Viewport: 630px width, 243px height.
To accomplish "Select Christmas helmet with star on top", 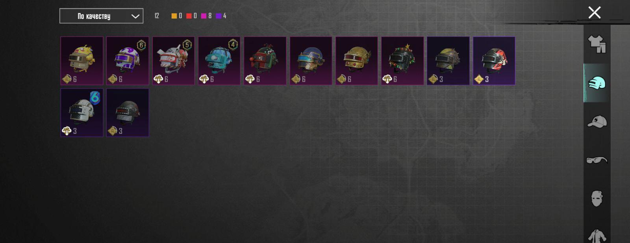I will (x=402, y=61).
